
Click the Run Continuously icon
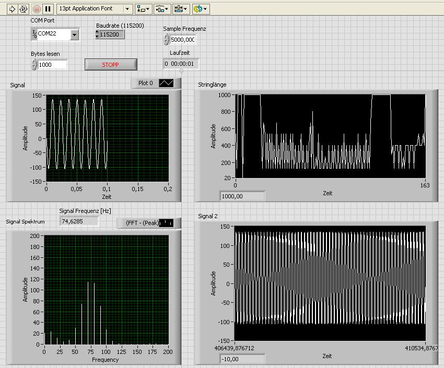tap(24, 9)
